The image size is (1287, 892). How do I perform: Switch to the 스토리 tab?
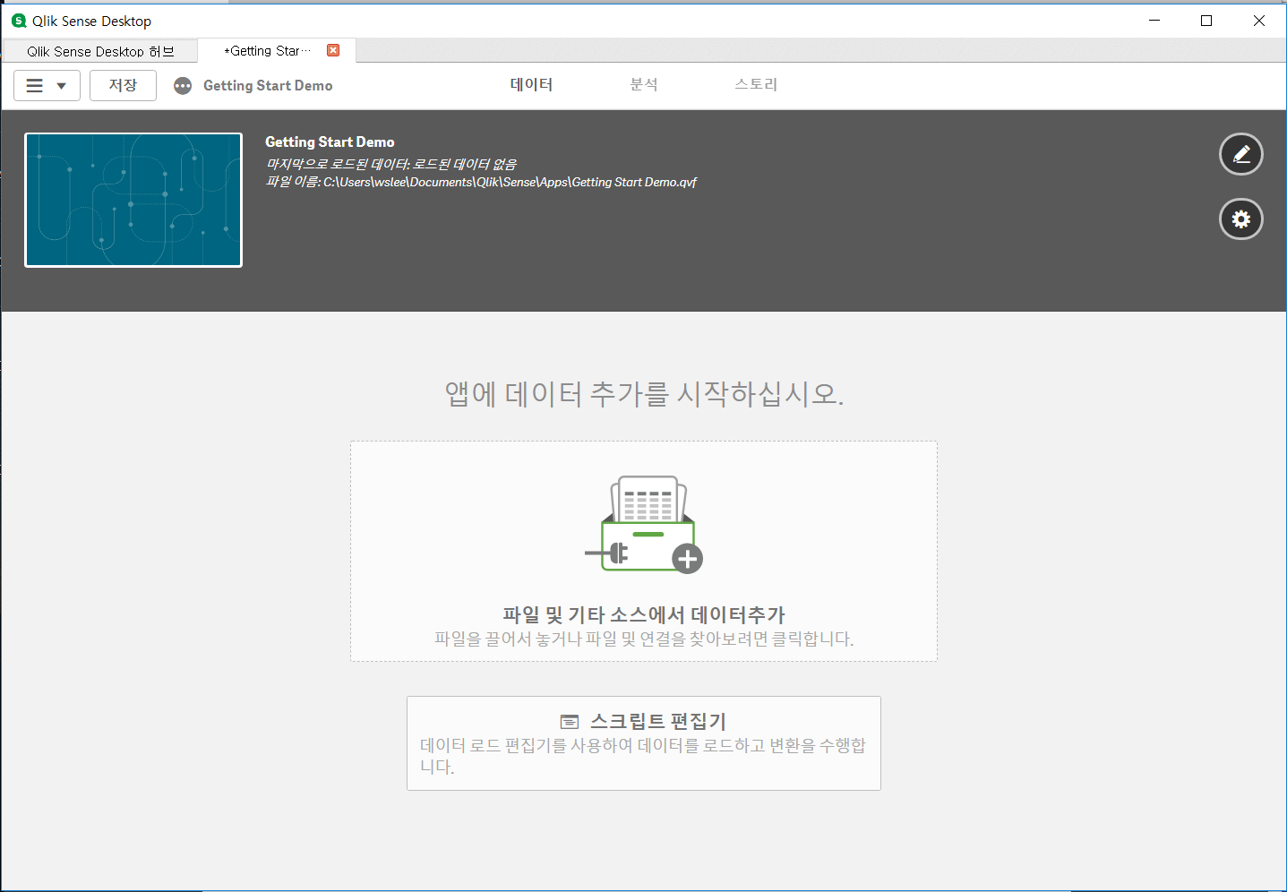pyautogui.click(x=756, y=85)
